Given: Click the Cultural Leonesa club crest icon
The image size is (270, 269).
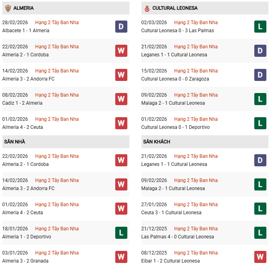Looking at the screenshot, I should pyautogui.click(x=147, y=8).
